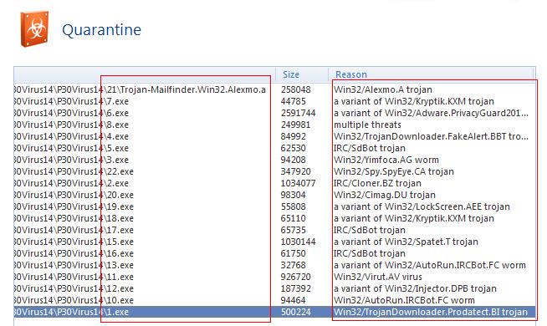547x326 pixels.
Task: Select the 20.exe file row
Action: point(274,195)
